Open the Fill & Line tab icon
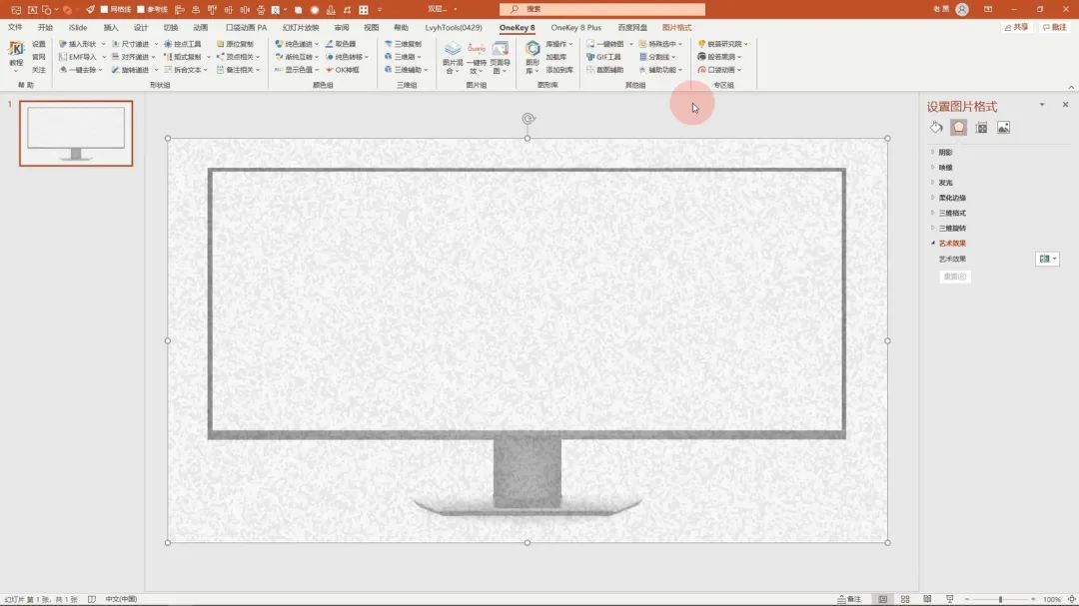The height and width of the screenshot is (606, 1079). (936, 128)
